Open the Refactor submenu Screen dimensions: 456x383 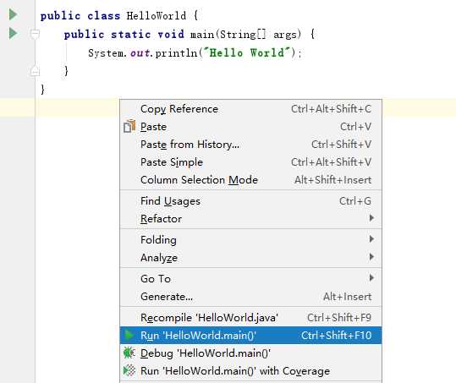[x=250, y=219]
